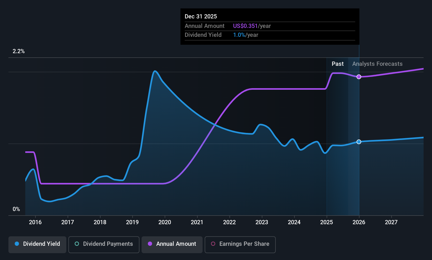This screenshot has width=432, height=260.
Task: Click the Dec 31 2025 tooltip date
Action: (x=201, y=17)
